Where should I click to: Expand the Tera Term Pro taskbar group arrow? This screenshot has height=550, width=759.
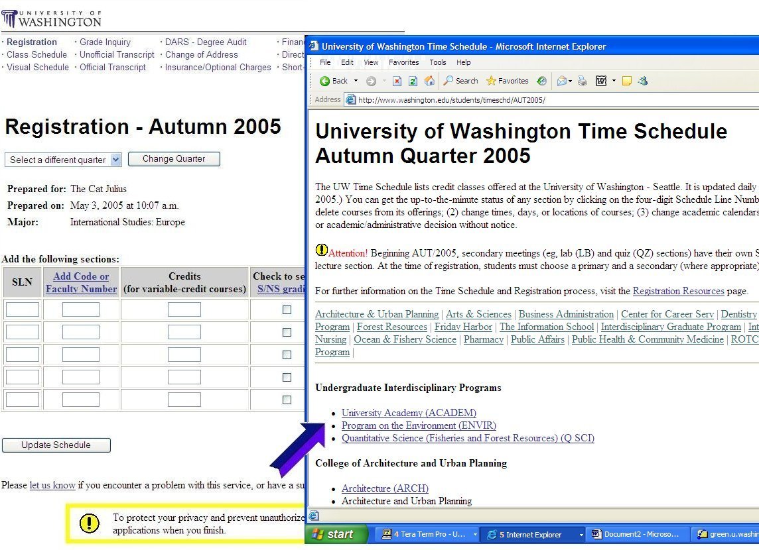[475, 534]
